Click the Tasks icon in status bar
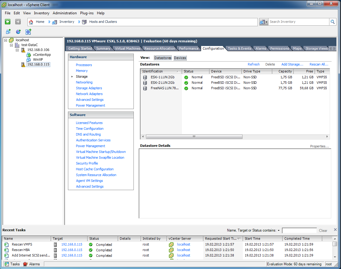341x269 pixels. pyautogui.click(x=7, y=264)
